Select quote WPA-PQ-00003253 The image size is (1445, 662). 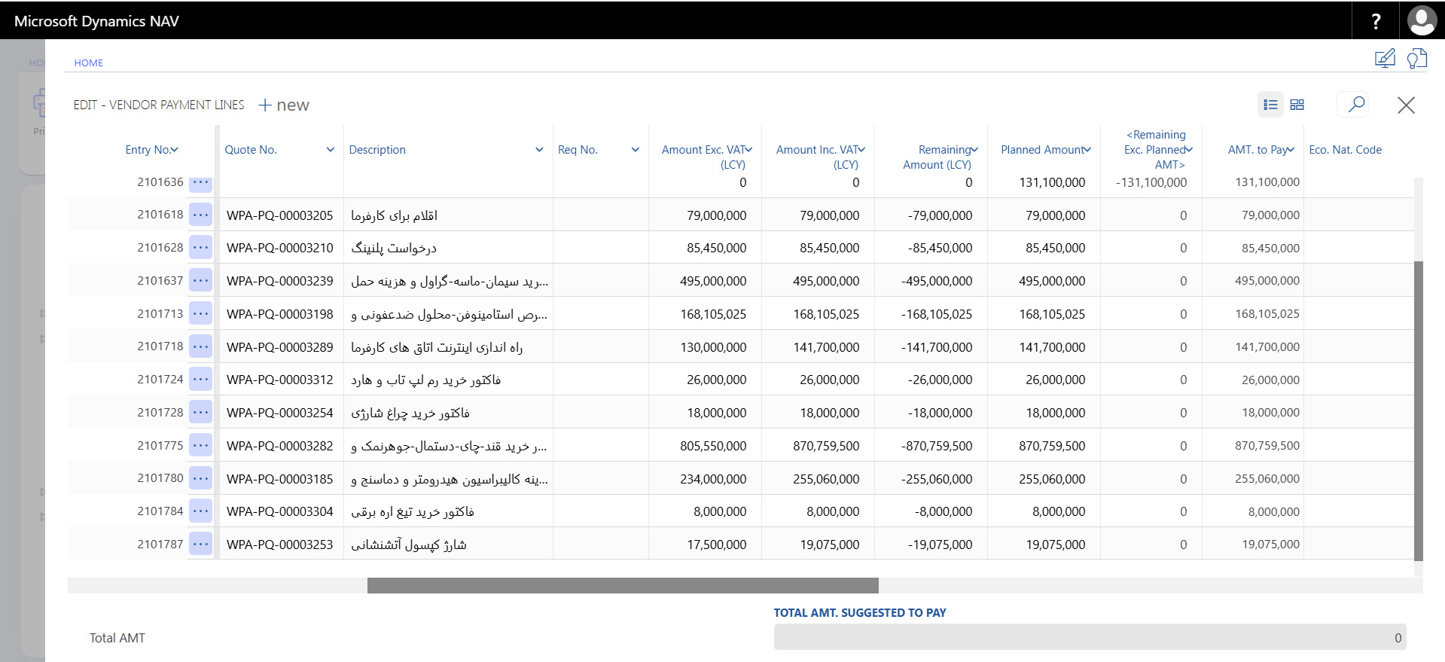click(279, 545)
